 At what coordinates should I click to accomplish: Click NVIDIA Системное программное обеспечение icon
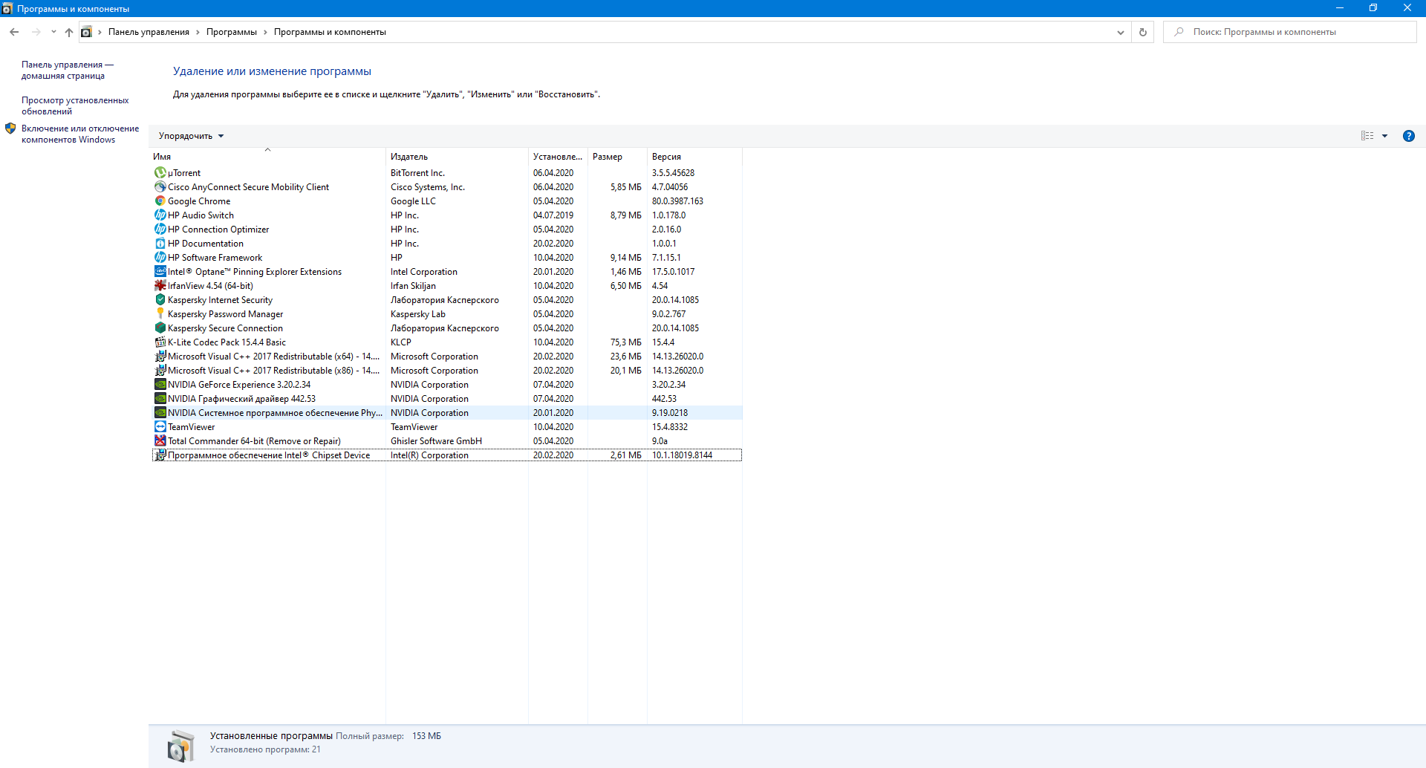click(160, 413)
